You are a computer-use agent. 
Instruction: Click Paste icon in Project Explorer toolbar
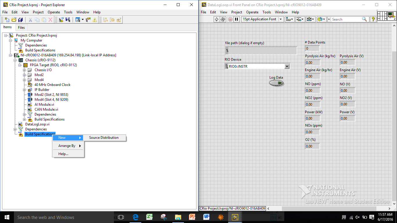(x=44, y=19)
